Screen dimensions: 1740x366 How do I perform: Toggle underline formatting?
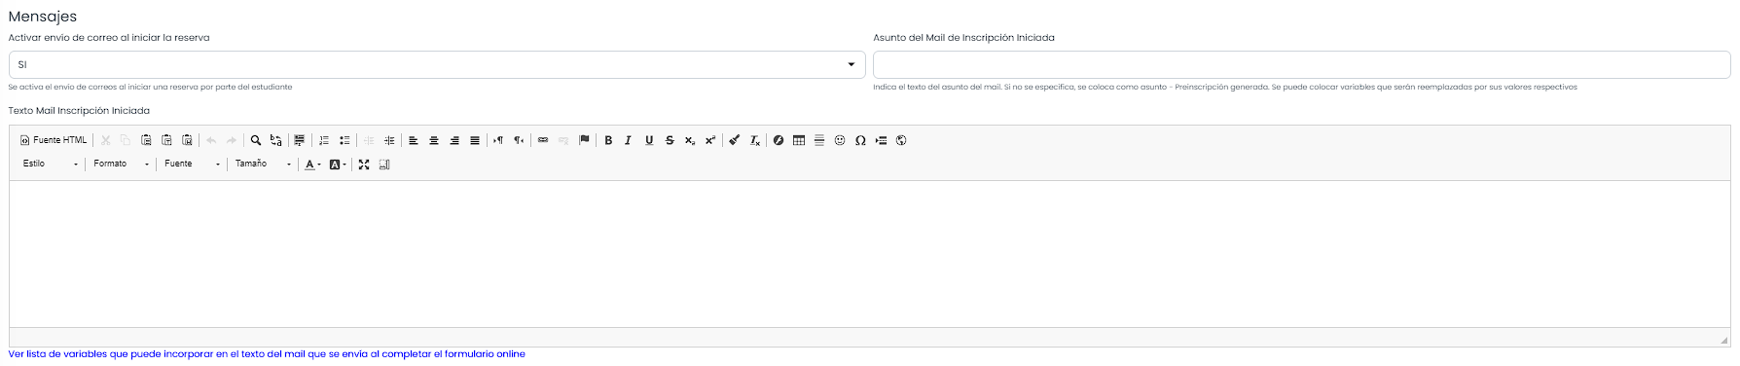649,140
